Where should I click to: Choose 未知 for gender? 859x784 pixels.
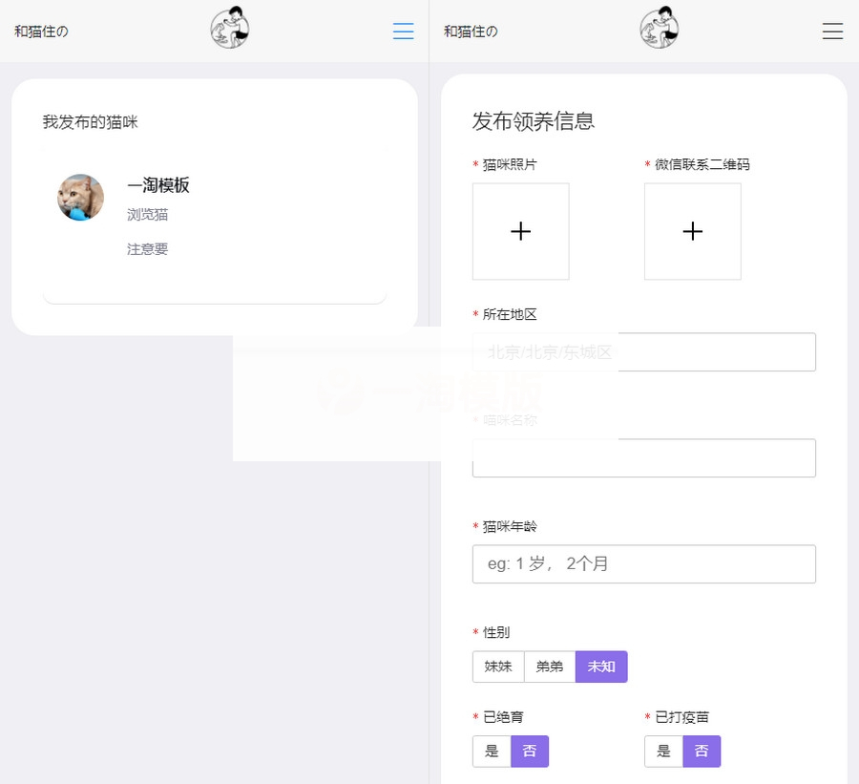click(x=601, y=667)
